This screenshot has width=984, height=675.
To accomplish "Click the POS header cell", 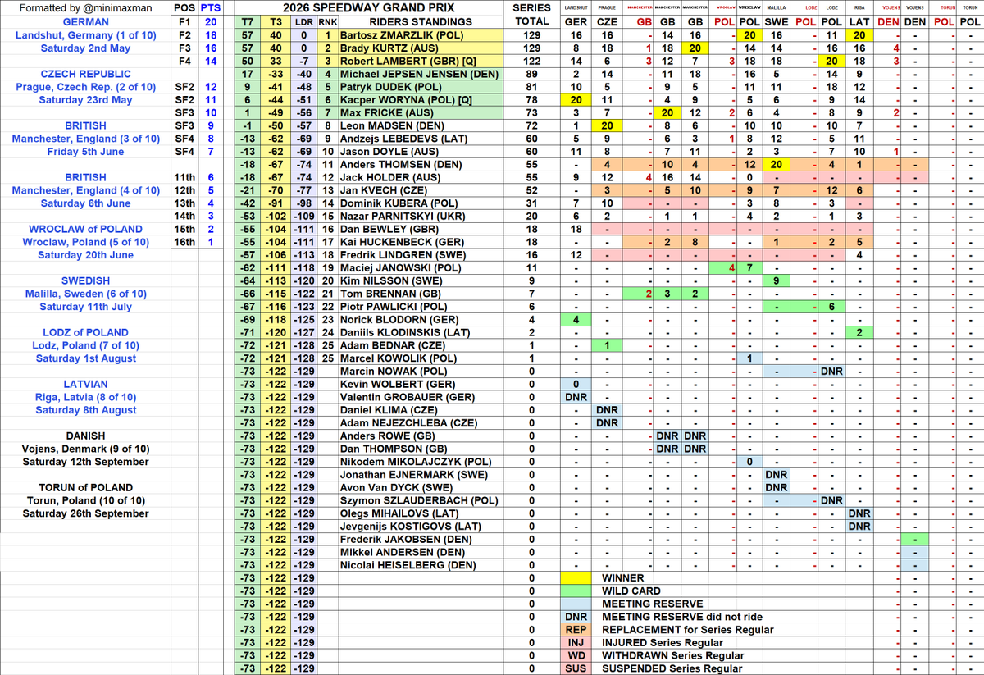I will tap(184, 7).
